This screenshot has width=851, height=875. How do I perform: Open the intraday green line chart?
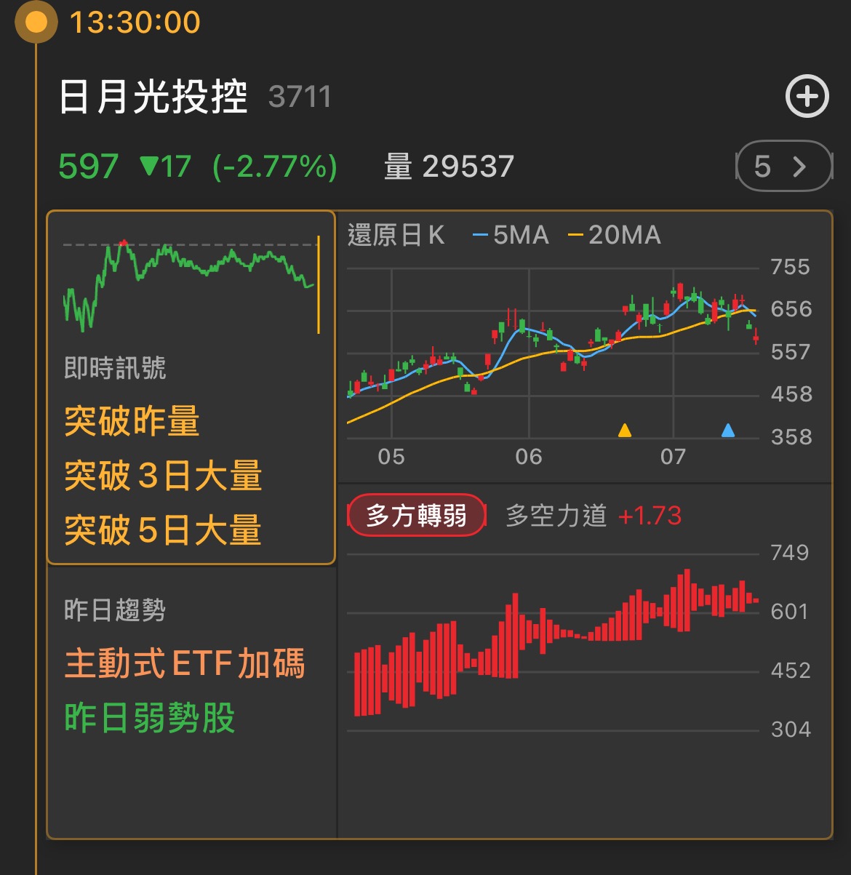tap(192, 285)
